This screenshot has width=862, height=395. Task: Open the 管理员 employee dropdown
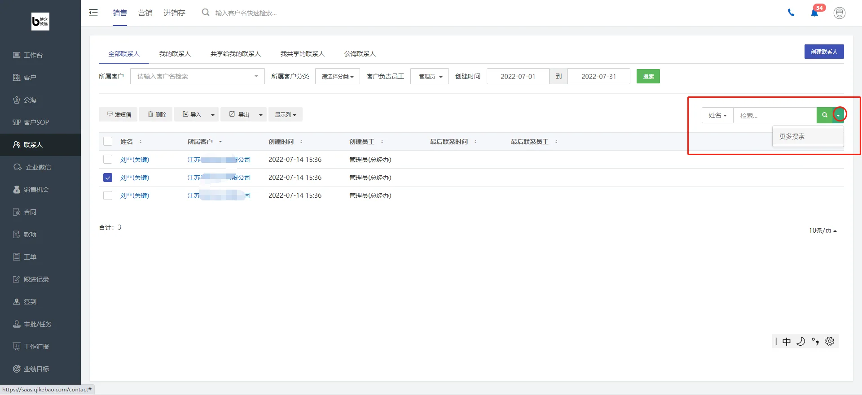tap(430, 76)
